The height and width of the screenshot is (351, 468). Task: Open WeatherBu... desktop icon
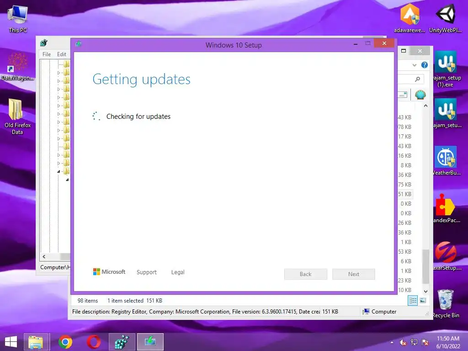(446, 160)
